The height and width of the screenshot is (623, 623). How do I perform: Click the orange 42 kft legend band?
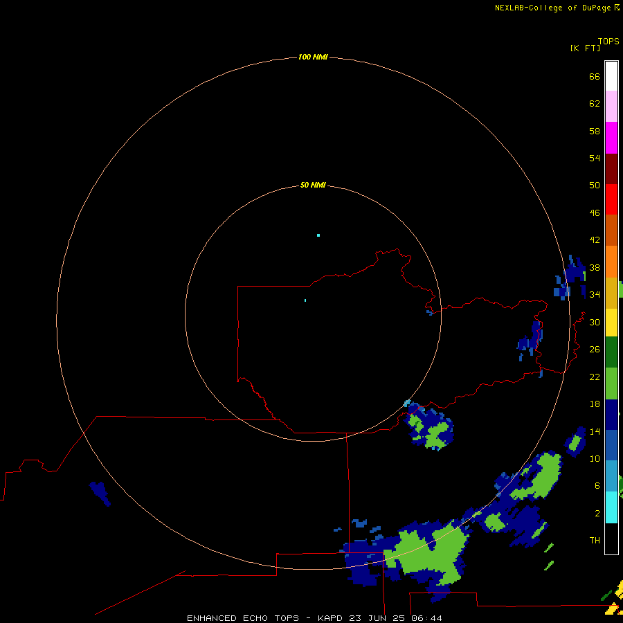click(611, 262)
